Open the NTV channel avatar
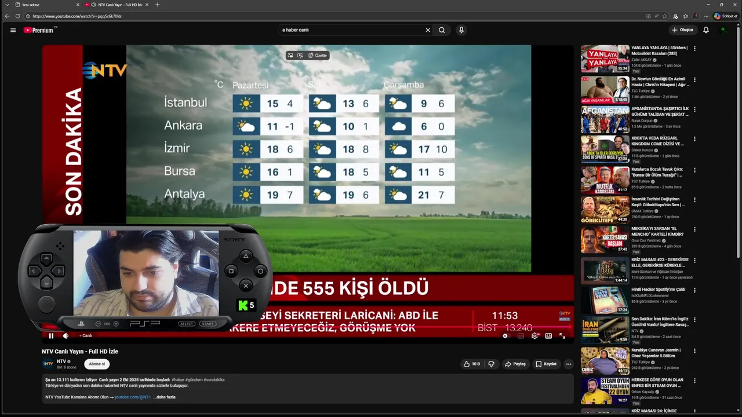 coord(48,364)
